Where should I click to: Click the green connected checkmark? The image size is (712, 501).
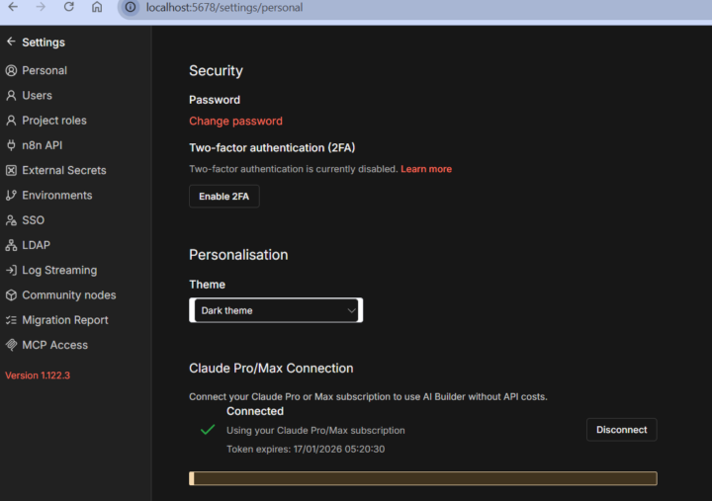coord(208,429)
